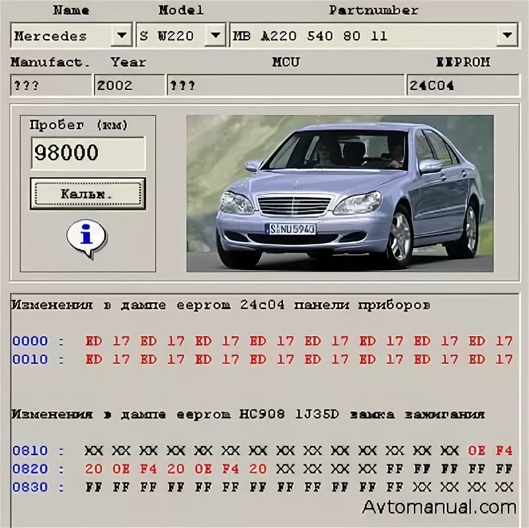The width and height of the screenshot is (529, 528).
Task: Open the blue info speech bubble icon
Action: tap(87, 239)
